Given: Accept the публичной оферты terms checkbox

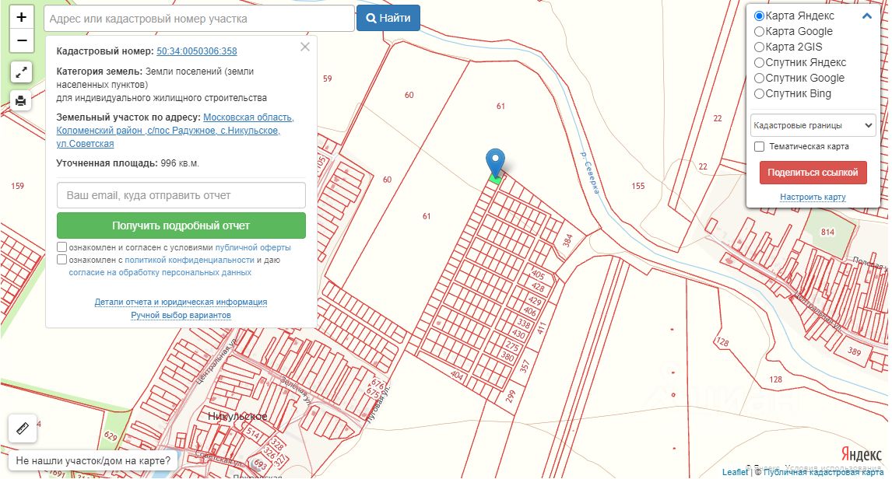Looking at the screenshot, I should (62, 247).
